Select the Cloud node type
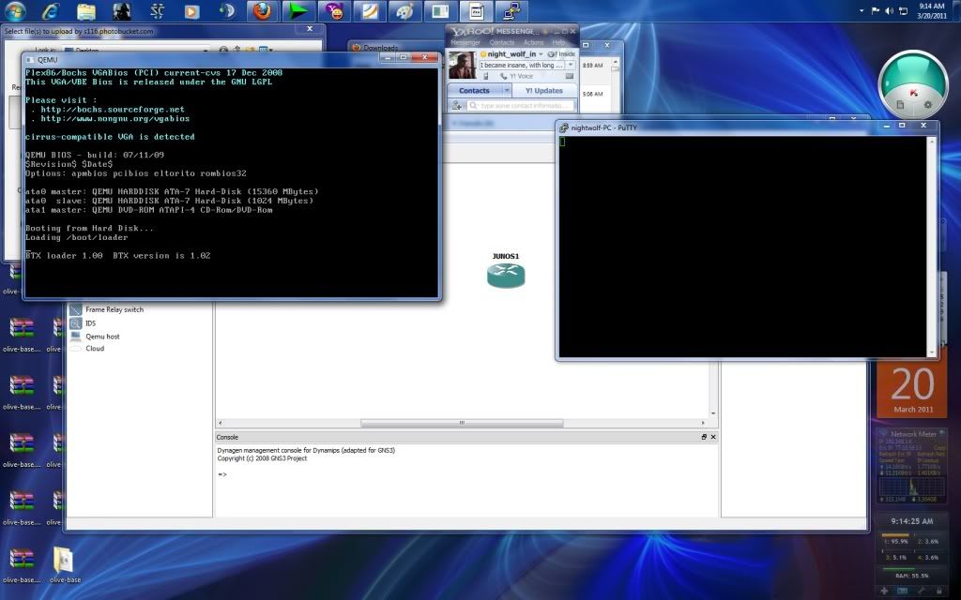 pos(95,349)
